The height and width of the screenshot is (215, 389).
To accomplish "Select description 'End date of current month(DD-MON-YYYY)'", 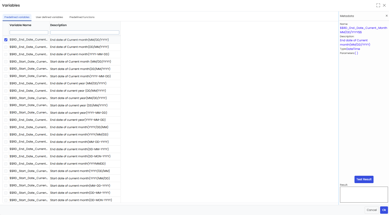I will 80,156.
